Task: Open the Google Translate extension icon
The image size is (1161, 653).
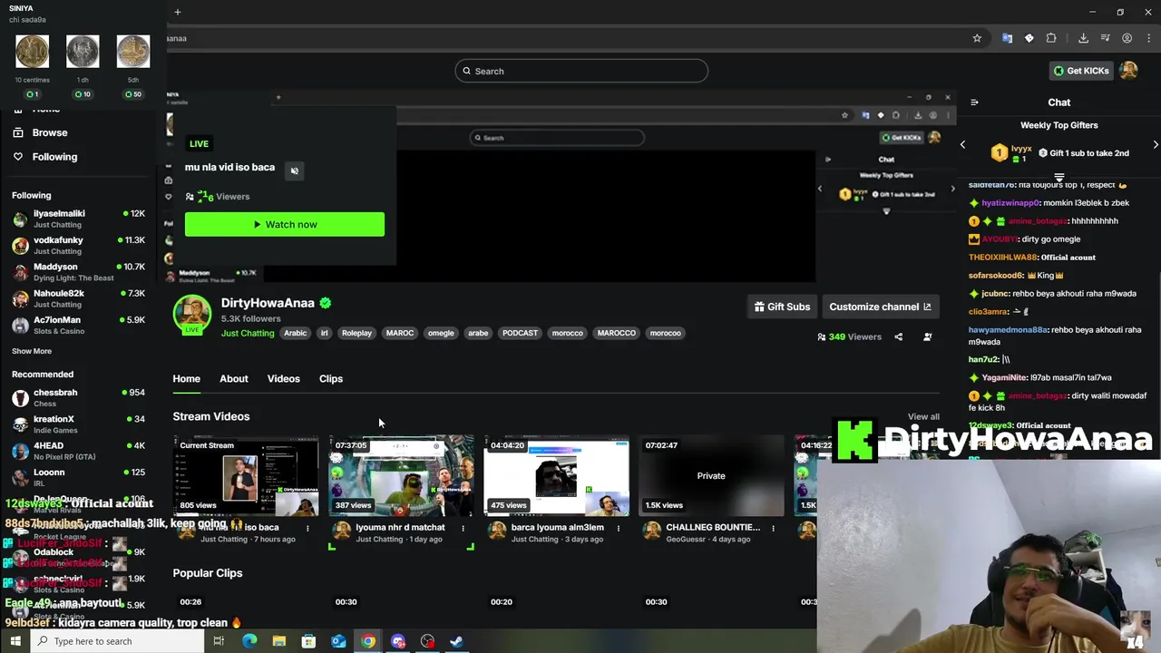Action: click(x=1007, y=38)
